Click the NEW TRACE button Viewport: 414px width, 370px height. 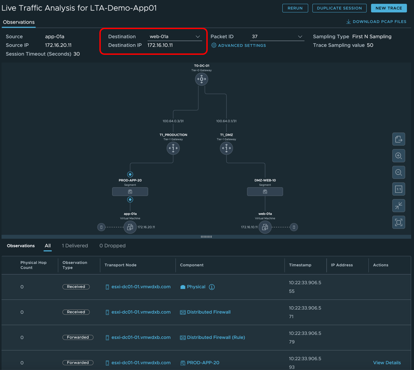tap(389, 8)
